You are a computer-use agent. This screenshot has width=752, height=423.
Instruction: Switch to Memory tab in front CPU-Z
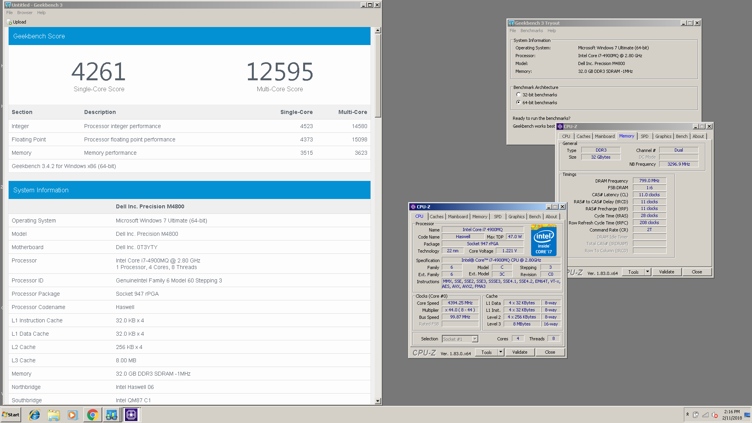[480, 217]
